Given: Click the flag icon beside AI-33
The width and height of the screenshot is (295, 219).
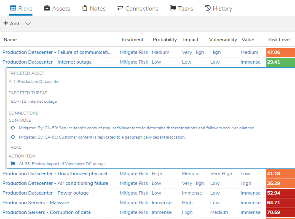Looking at the screenshot, I should (x=13, y=164).
